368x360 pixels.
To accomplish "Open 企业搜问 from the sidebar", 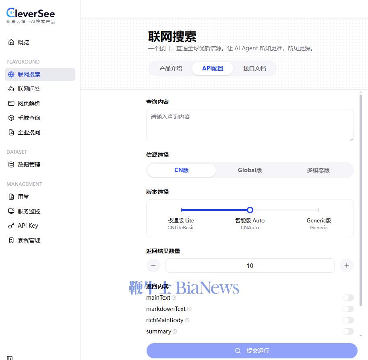I will pos(40,132).
